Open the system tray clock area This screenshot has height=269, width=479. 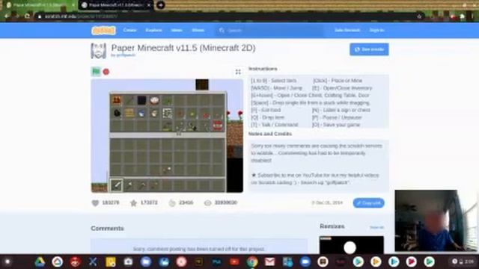(463, 262)
